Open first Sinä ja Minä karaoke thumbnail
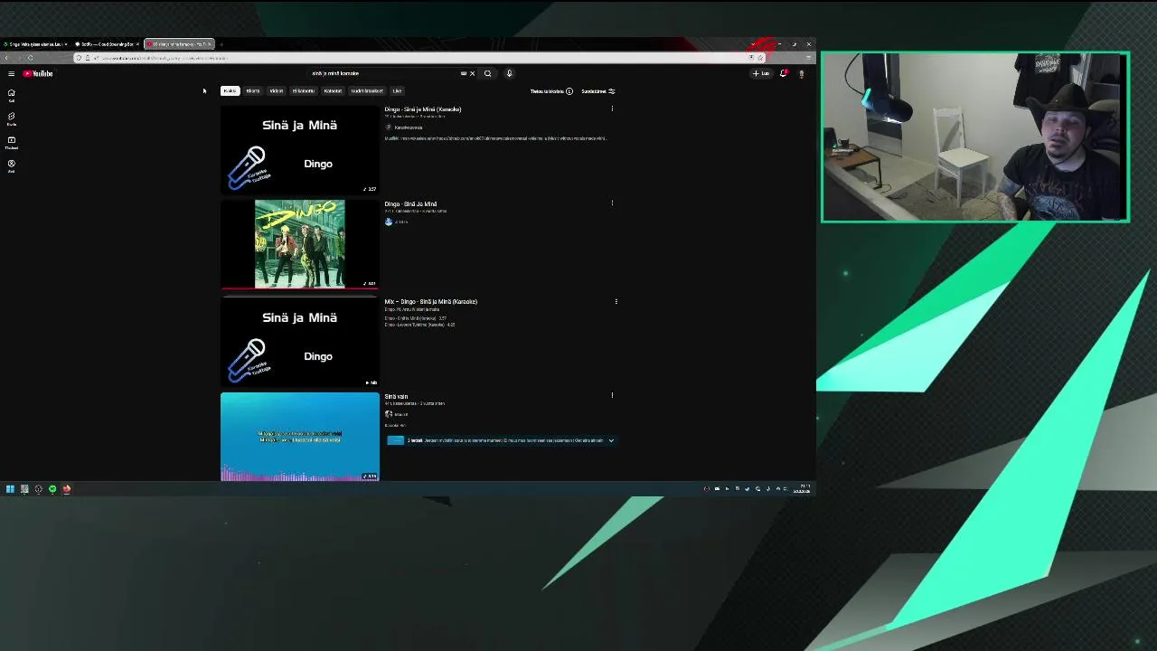 [300, 149]
